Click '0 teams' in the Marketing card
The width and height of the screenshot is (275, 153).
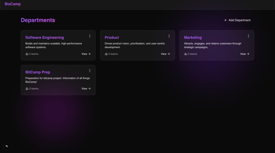click(192, 54)
